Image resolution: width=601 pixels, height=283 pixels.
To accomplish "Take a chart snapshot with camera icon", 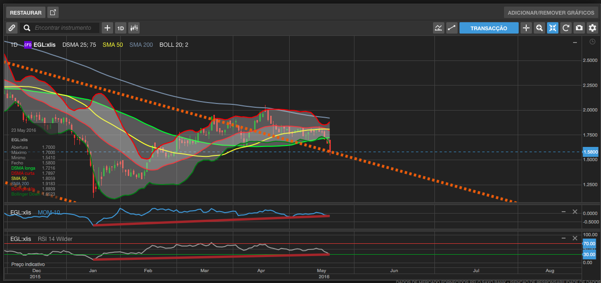I will point(579,28).
